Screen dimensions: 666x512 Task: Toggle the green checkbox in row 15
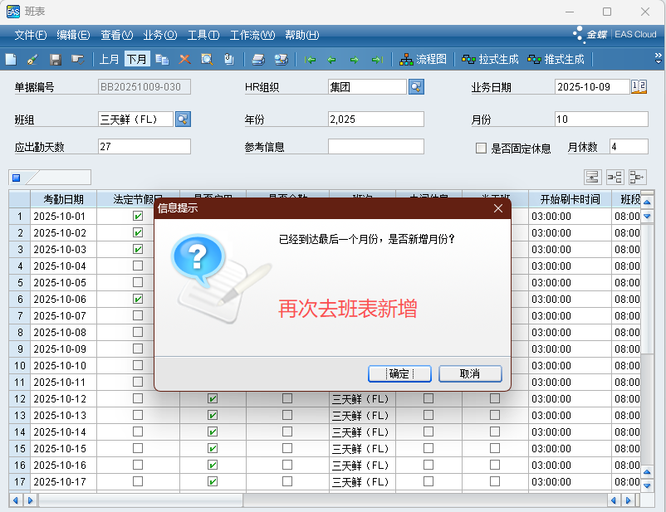pos(213,448)
